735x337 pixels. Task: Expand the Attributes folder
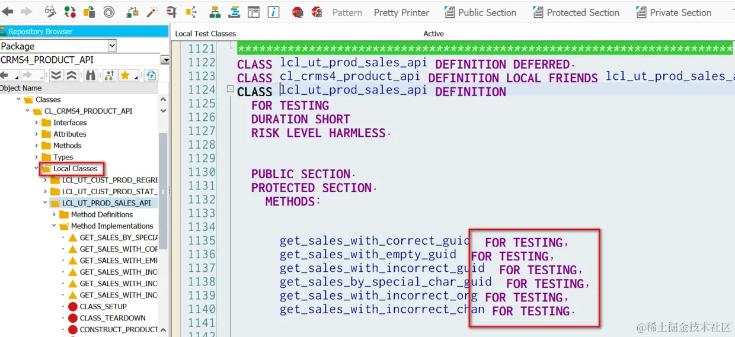point(37,134)
